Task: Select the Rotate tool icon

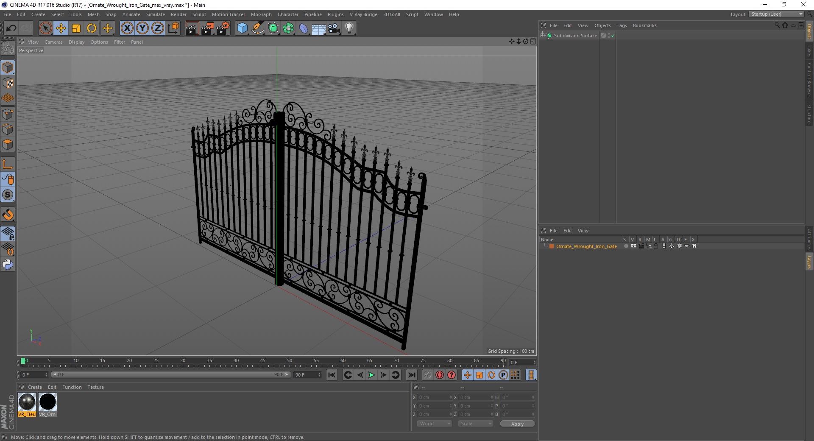Action: coord(92,28)
